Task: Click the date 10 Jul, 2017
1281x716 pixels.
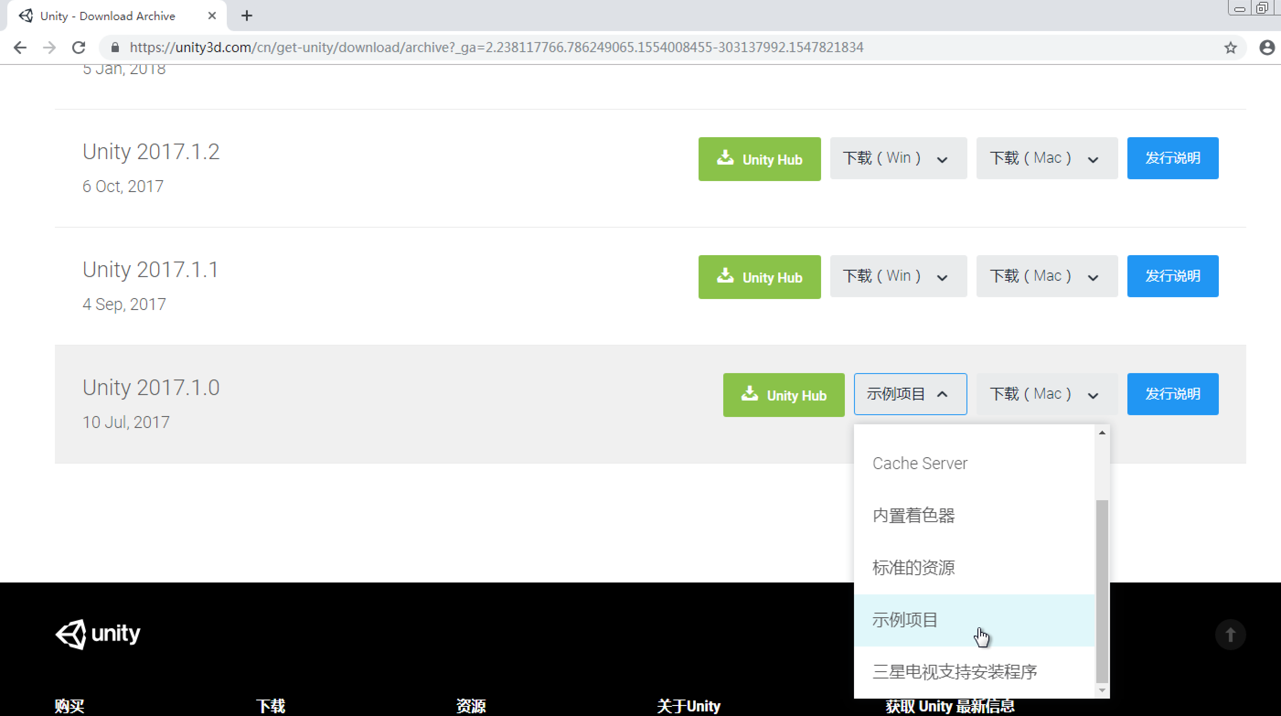Action: [126, 422]
